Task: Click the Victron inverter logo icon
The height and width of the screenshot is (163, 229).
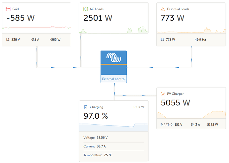Action: coord(114,58)
